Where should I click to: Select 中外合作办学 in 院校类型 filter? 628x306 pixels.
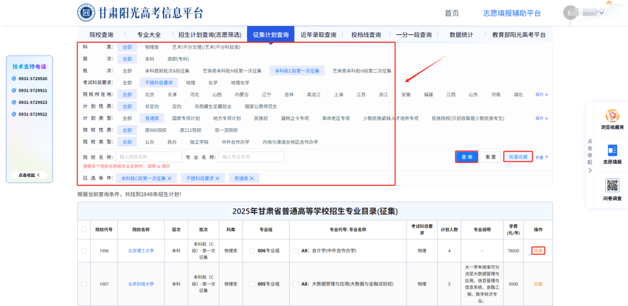click(235, 142)
